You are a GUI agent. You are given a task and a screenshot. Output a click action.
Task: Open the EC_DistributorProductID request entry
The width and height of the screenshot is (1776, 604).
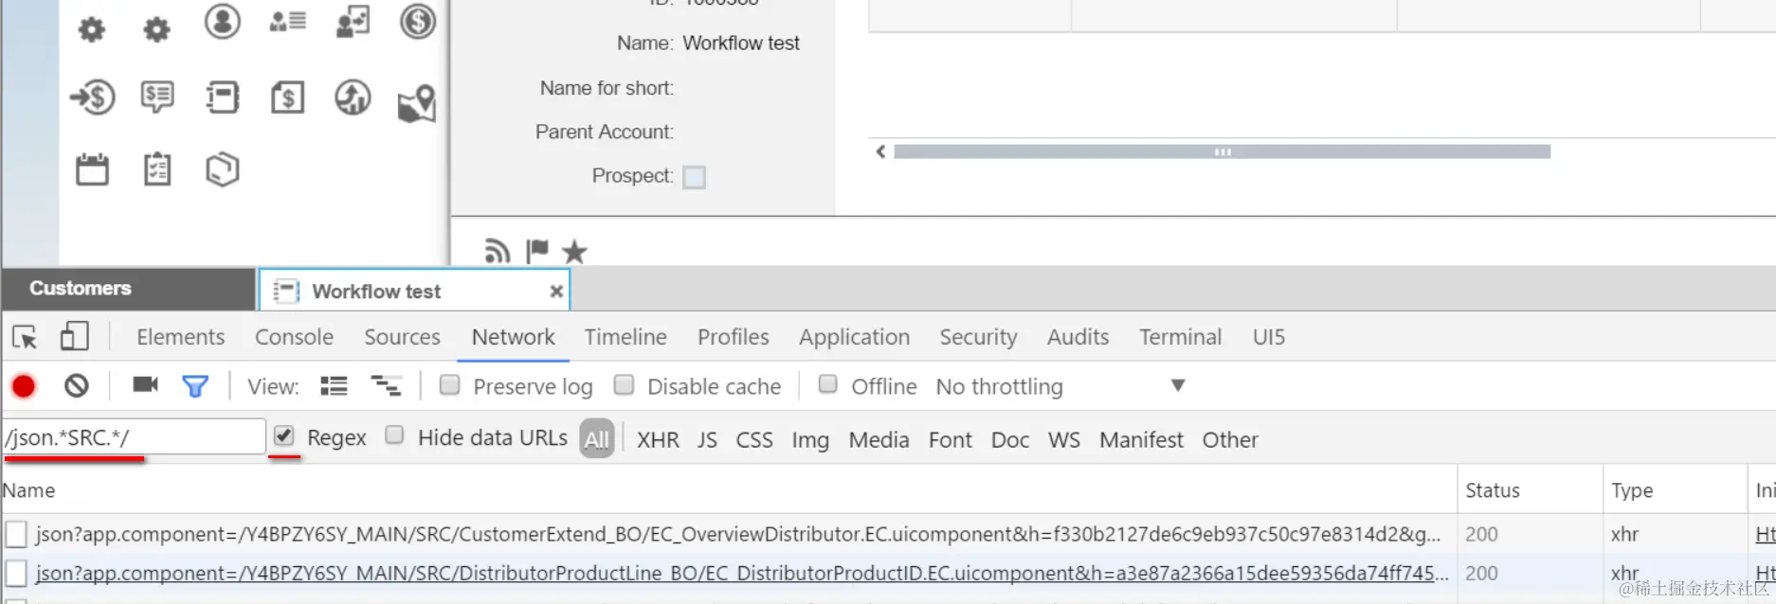[742, 574]
